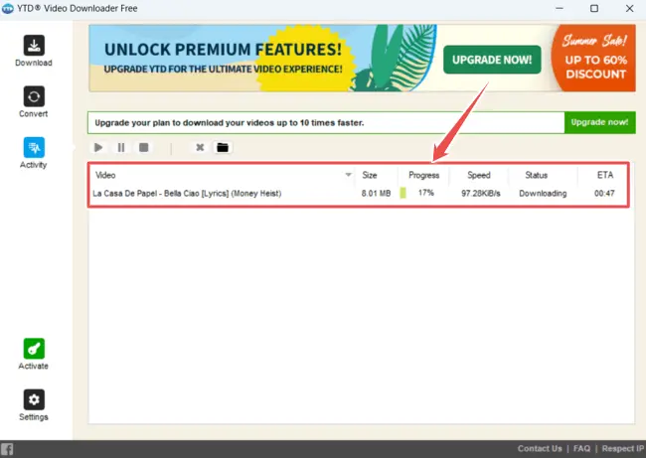Stop the current download
646x458 pixels.
(x=144, y=147)
